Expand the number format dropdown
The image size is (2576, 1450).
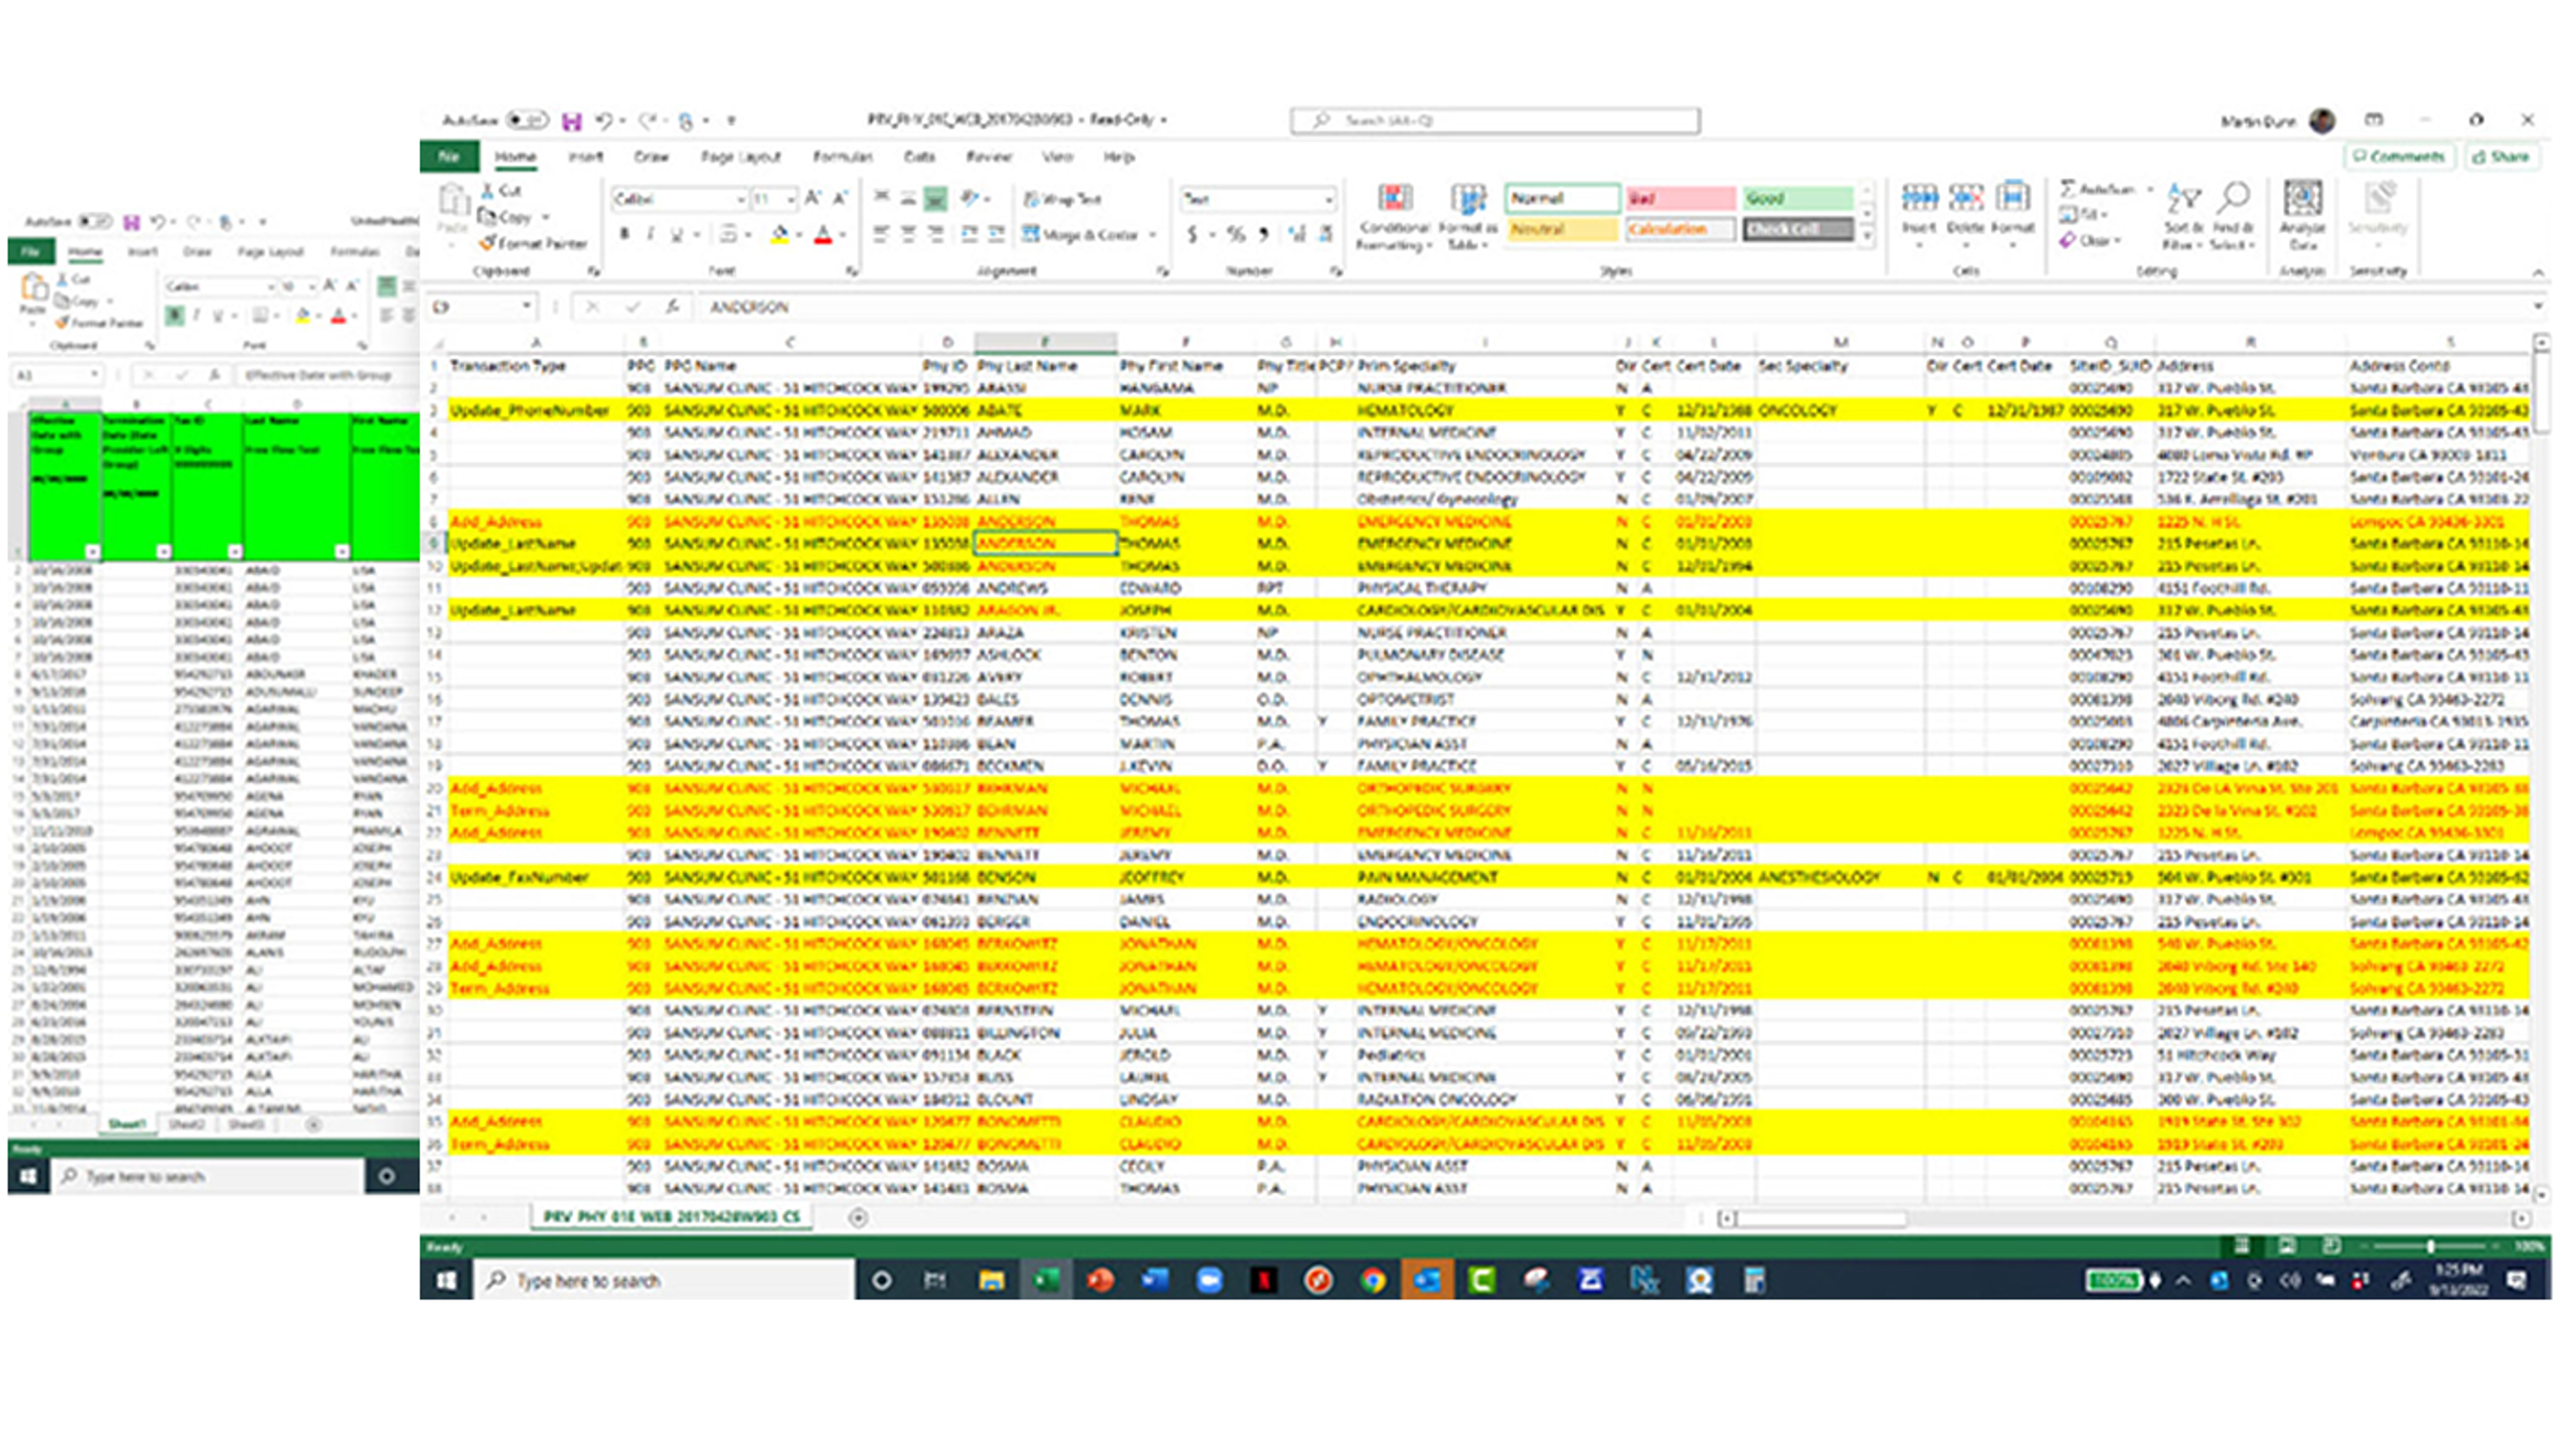tap(1328, 199)
